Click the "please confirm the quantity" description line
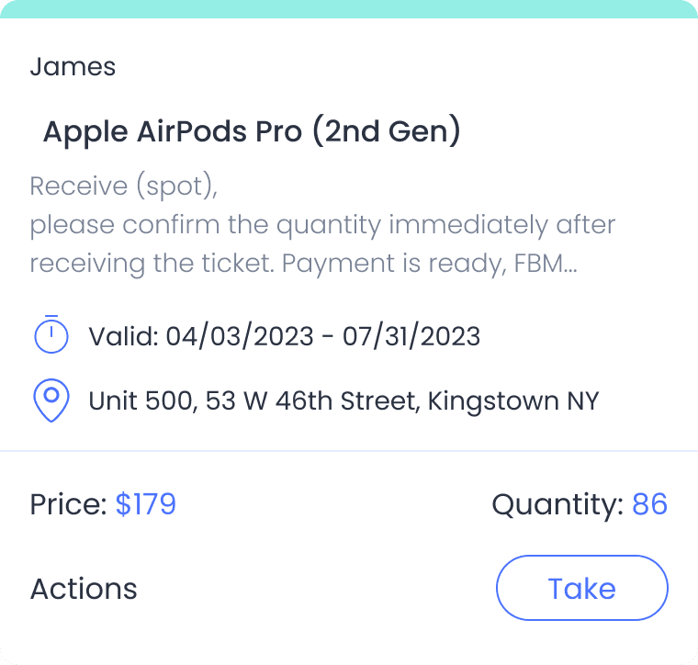Screen dimensions: 698x665 coord(321,225)
